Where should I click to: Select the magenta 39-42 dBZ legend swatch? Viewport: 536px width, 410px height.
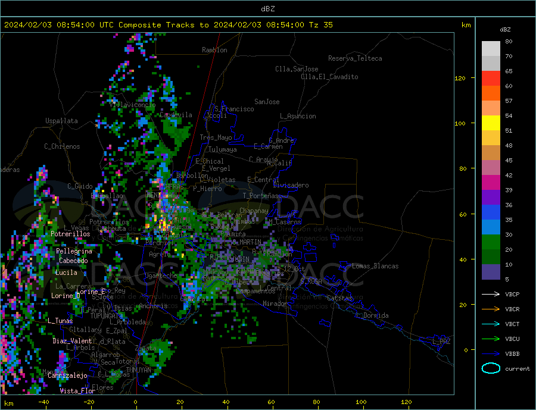(x=491, y=183)
